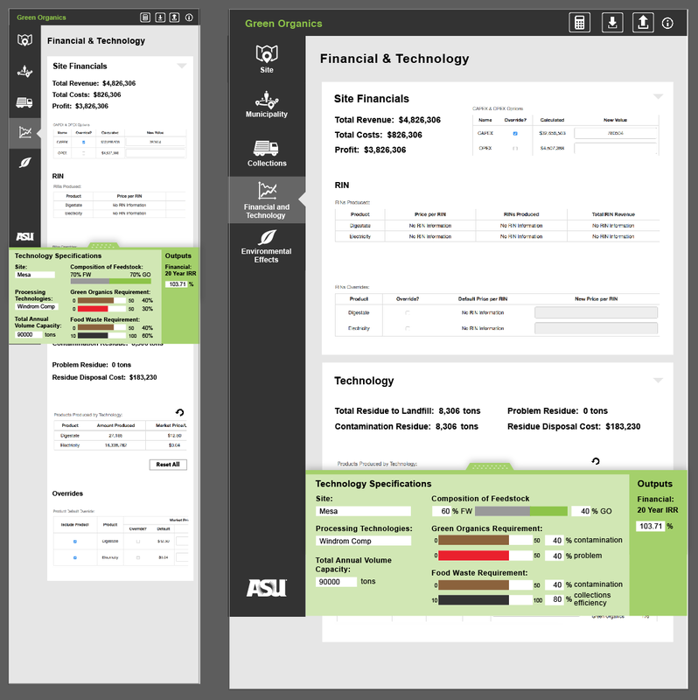Click calculator icon in large right header
The image size is (698, 700).
click(579, 23)
